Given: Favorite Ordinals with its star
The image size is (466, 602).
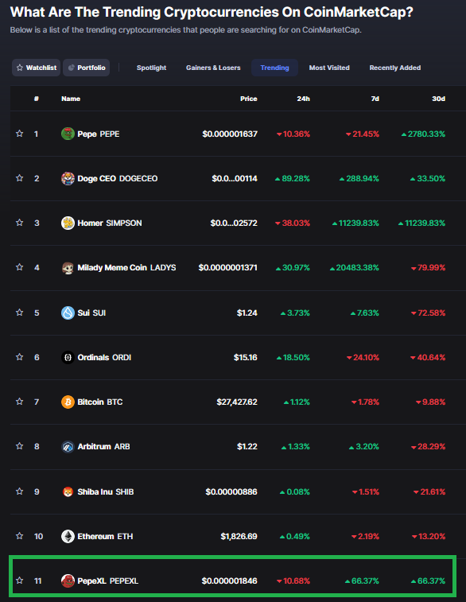Looking at the screenshot, I should tap(20, 357).
